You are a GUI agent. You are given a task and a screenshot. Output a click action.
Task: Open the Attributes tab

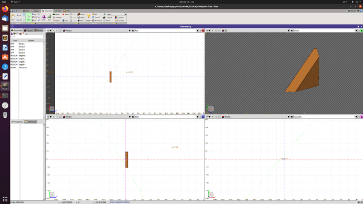click(31, 121)
